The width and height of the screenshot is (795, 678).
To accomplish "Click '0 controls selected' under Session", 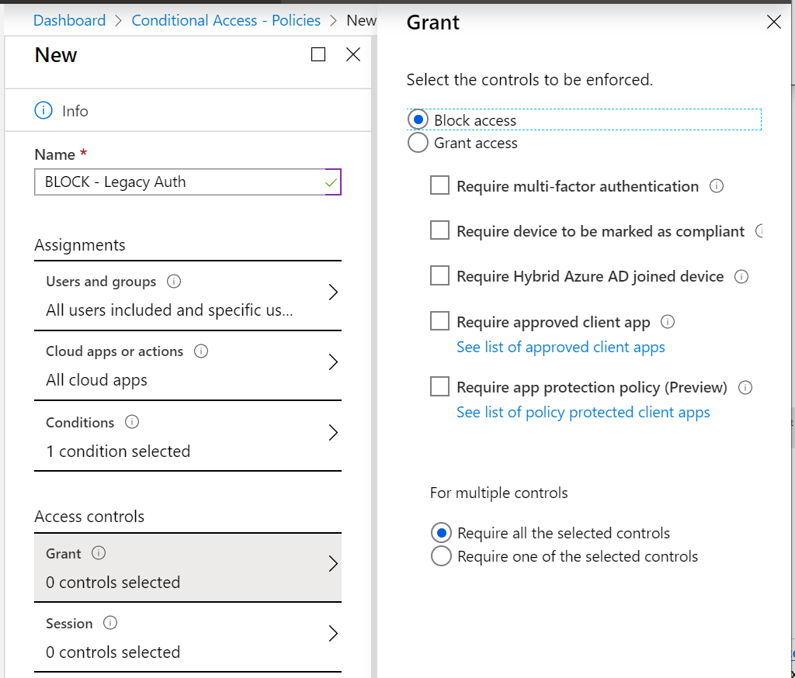I will tap(113, 652).
